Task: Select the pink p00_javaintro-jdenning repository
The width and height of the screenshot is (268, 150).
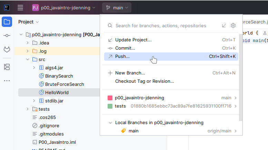Action: [x=139, y=98]
